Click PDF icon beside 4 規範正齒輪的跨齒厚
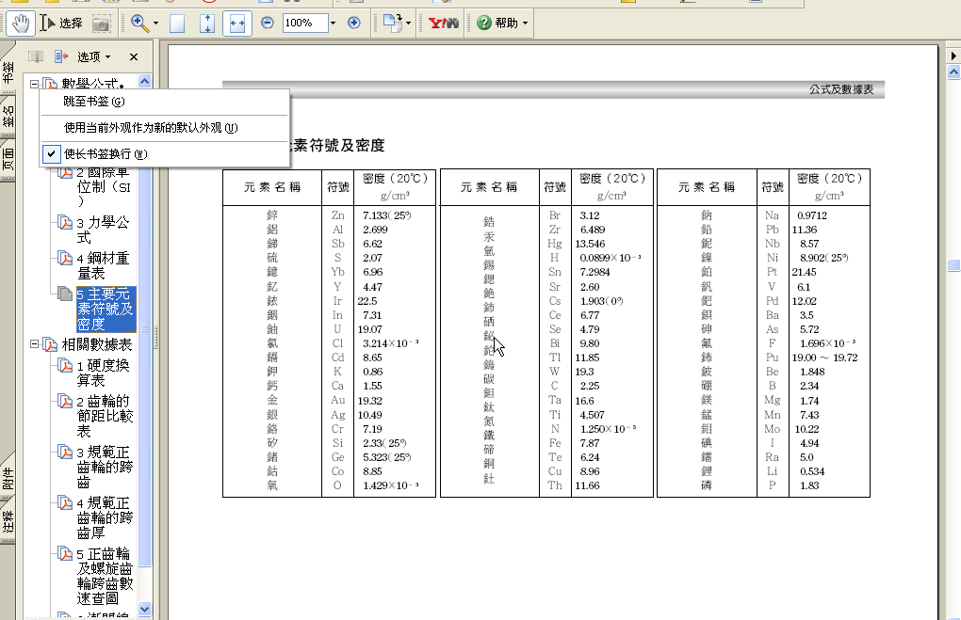Screen dimensions: 961x620 click(65, 502)
